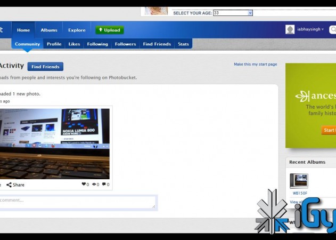Click the Share icon under the photo
Image resolution: width=336 pixels, height=240 pixels.
pos(9,185)
